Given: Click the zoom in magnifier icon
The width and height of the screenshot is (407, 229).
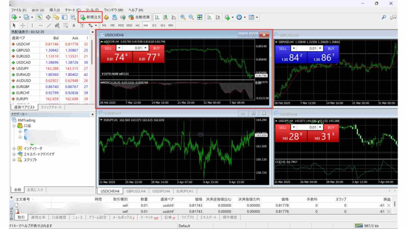Looking at the screenshot, I should coord(183,17).
